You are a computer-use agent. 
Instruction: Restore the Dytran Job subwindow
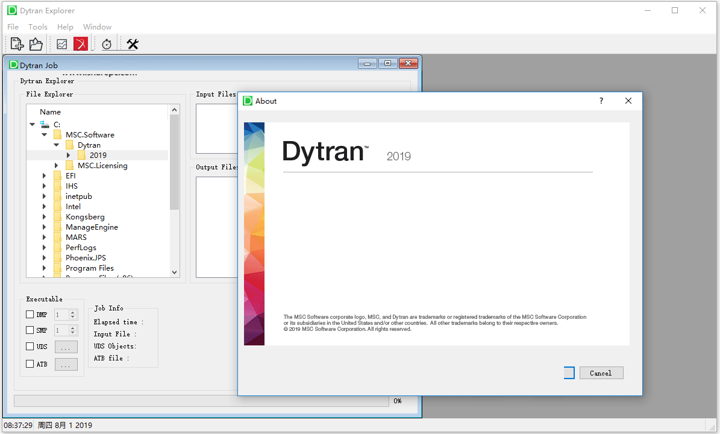(387, 63)
